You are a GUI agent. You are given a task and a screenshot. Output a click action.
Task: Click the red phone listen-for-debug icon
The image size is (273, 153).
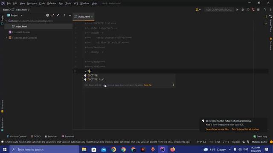[x=253, y=10]
